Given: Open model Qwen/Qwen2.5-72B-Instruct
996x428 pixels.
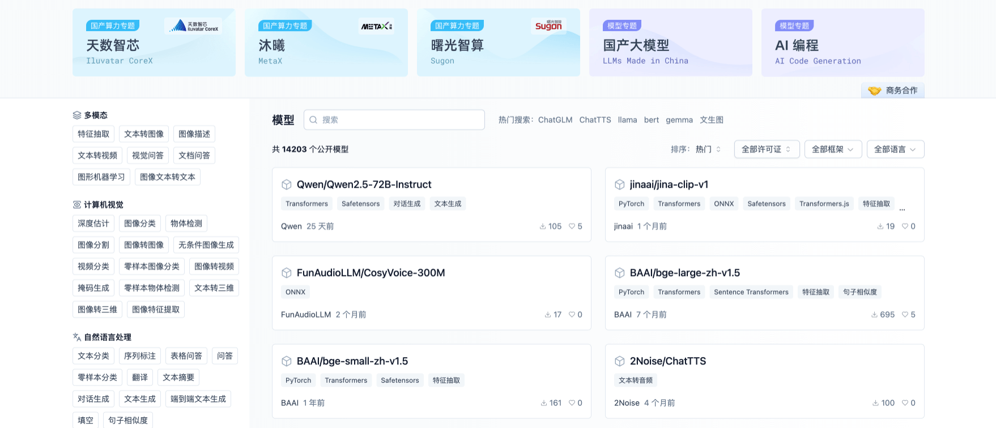Looking at the screenshot, I should pyautogui.click(x=364, y=185).
